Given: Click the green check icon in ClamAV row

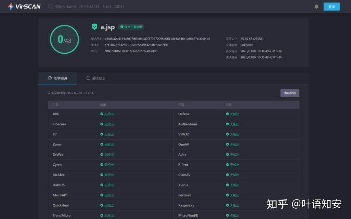Looking at the screenshot, I should pyautogui.click(x=227, y=175).
